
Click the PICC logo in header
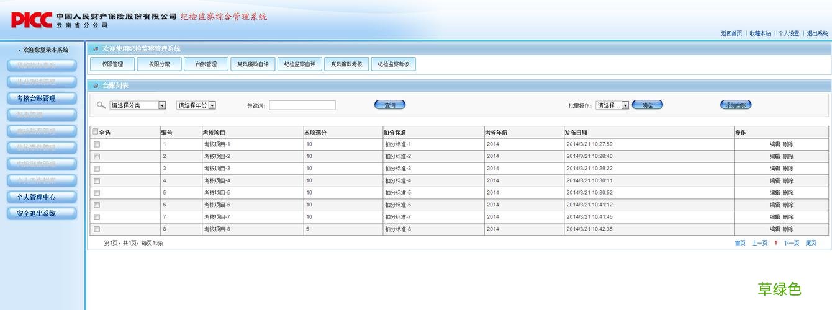31,20
